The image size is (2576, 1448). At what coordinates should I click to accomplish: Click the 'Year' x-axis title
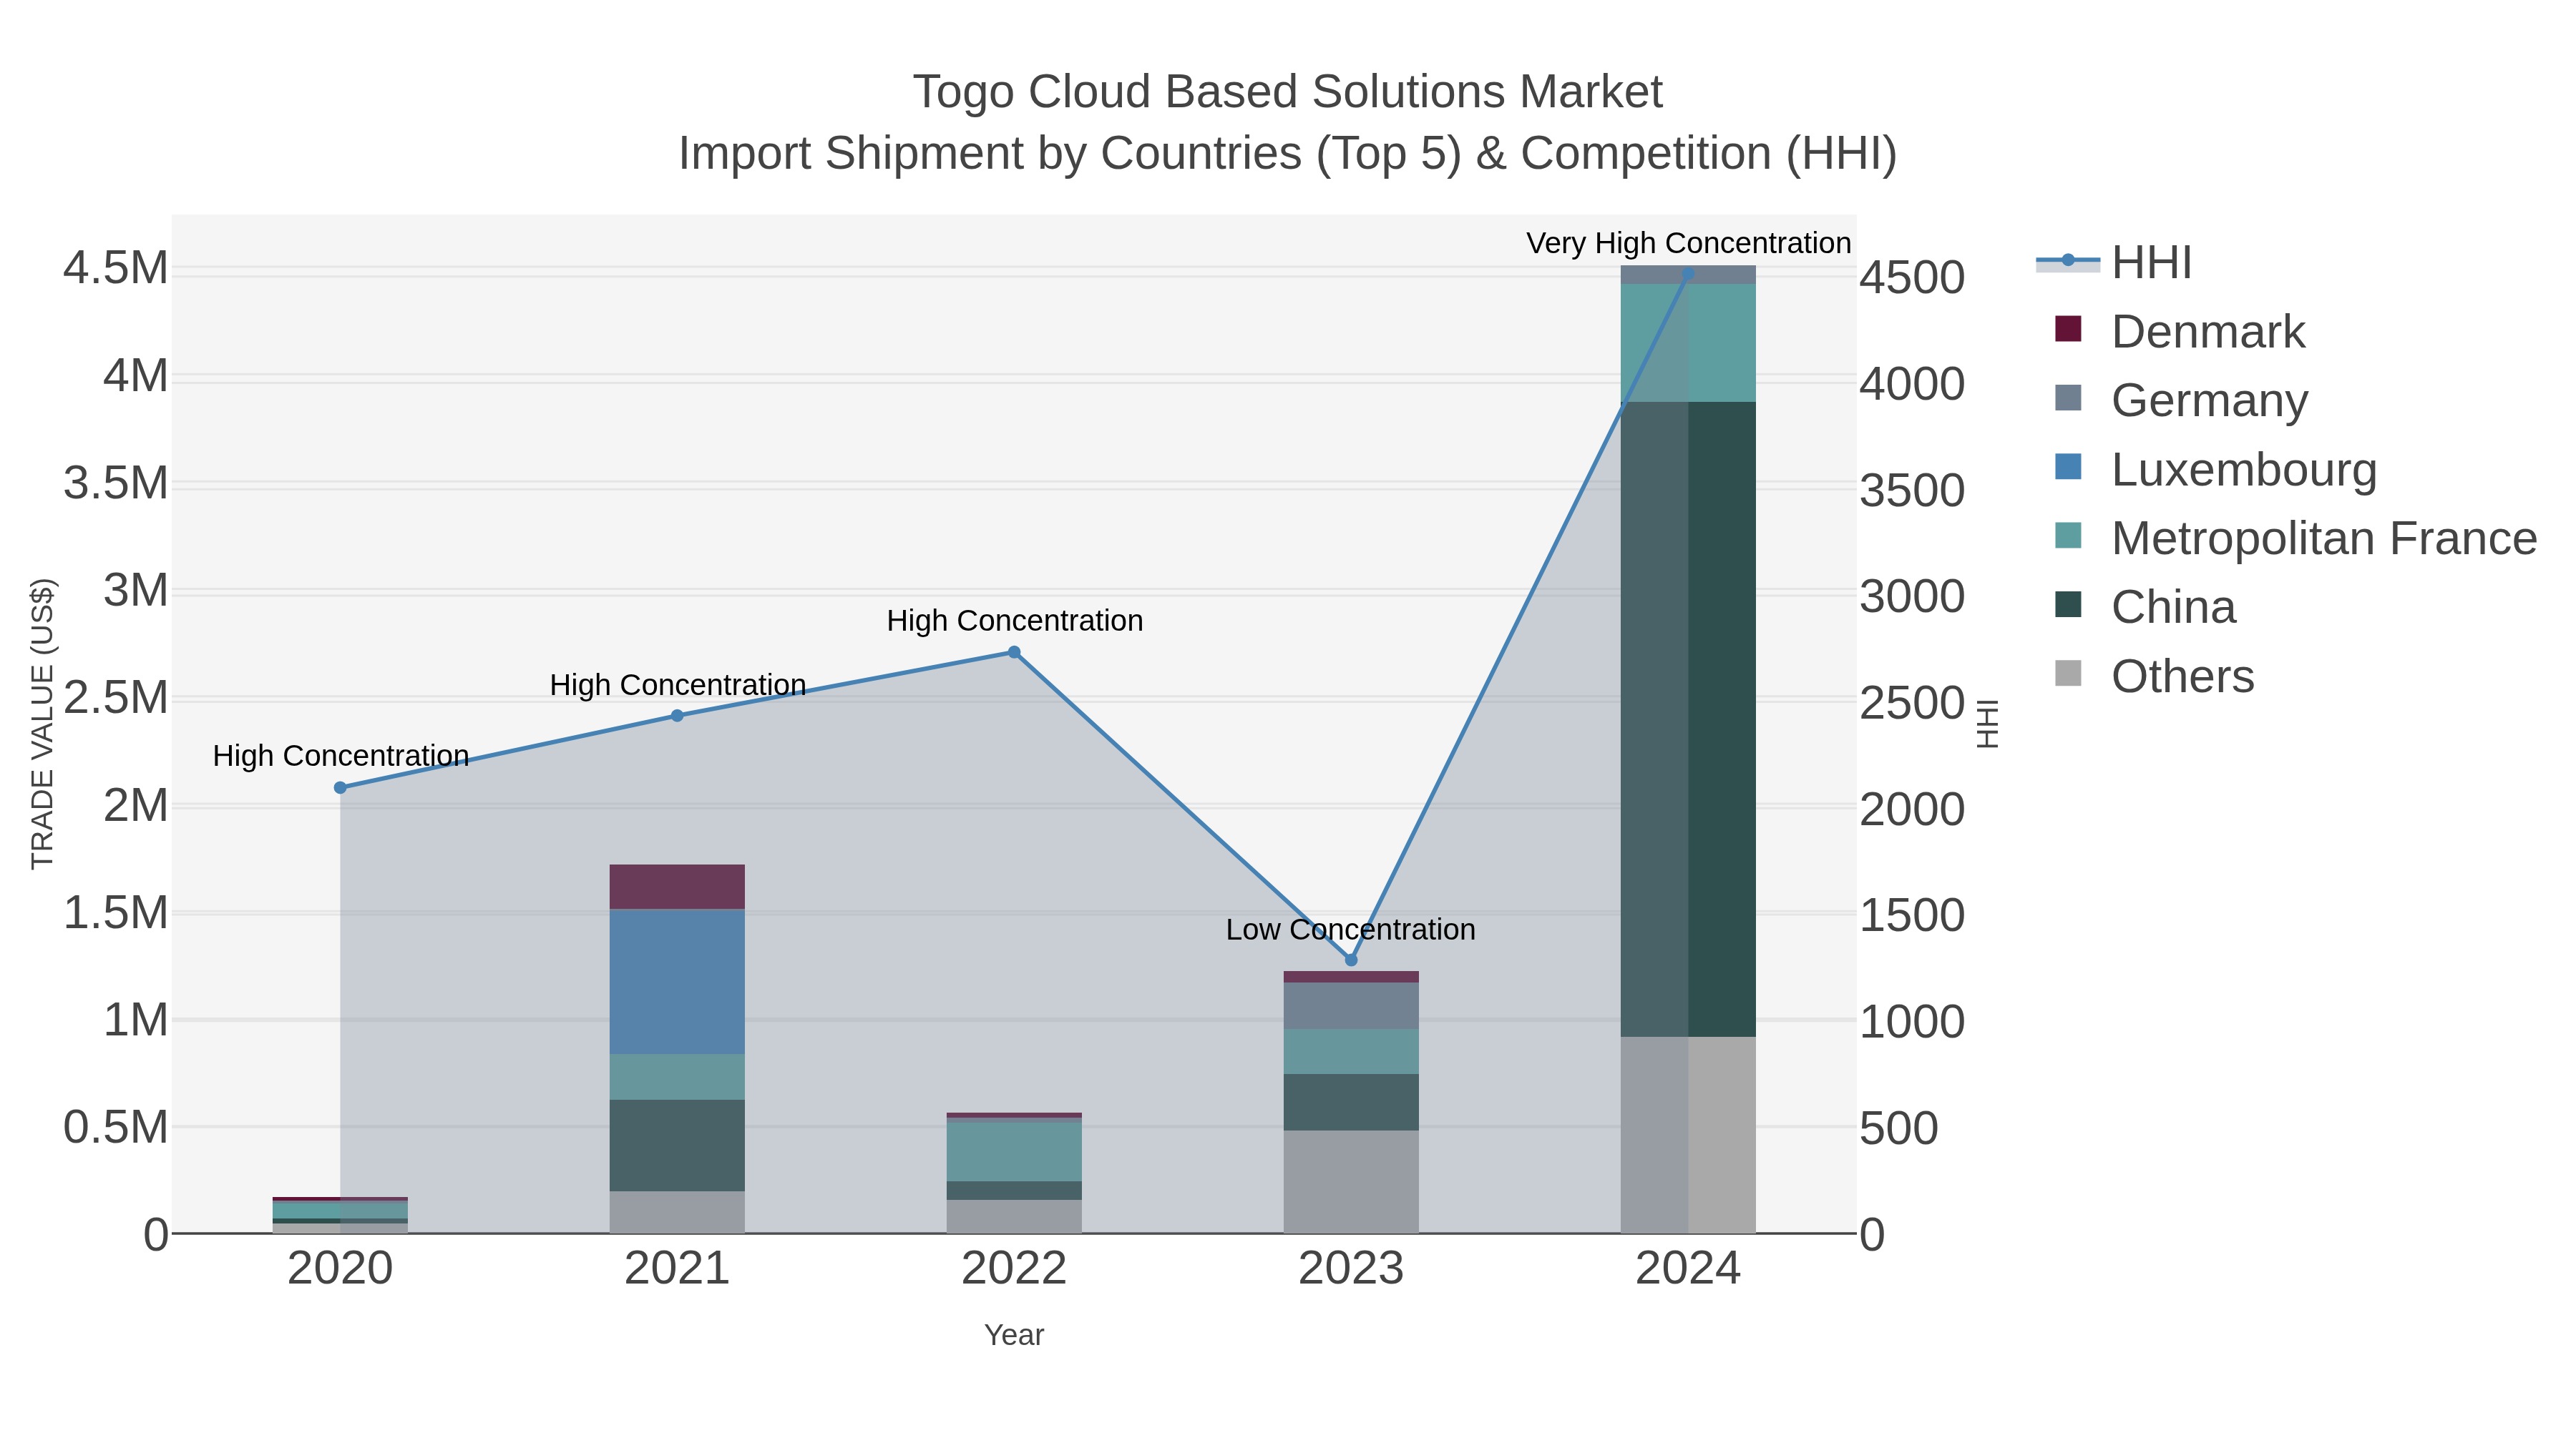click(x=1014, y=1335)
